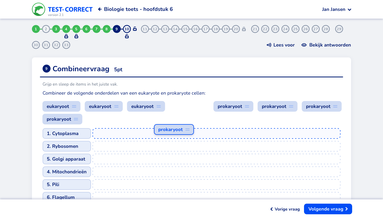This screenshot has height=218, width=383.
Task: Click the 5. Golgi apparaat label
Action: 67,159
